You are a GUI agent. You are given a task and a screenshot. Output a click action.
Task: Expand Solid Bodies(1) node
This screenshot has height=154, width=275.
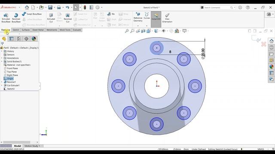point(2,62)
